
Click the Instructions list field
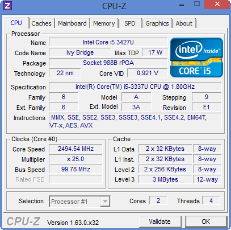click(135, 121)
